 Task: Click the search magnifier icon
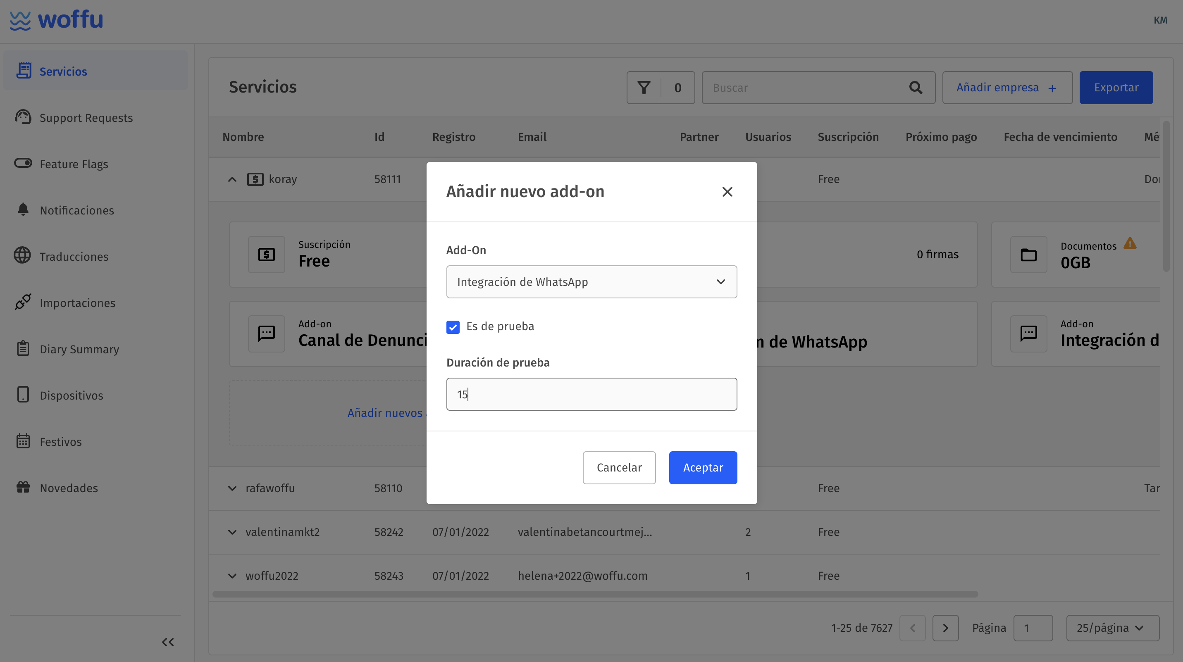coord(916,87)
